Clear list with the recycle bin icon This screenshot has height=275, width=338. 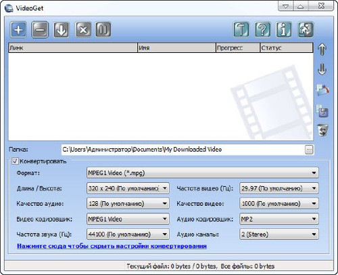[x=322, y=130]
